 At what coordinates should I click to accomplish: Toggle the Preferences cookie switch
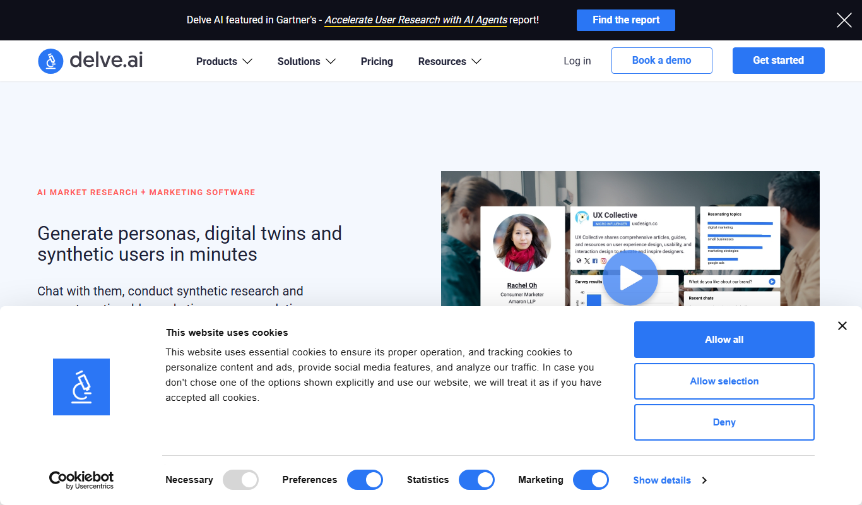365,480
